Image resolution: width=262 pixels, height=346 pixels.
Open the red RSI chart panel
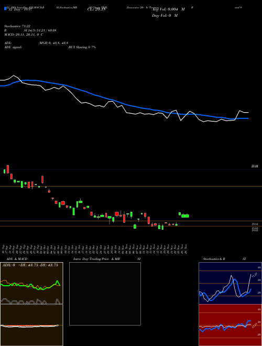tap(230, 325)
